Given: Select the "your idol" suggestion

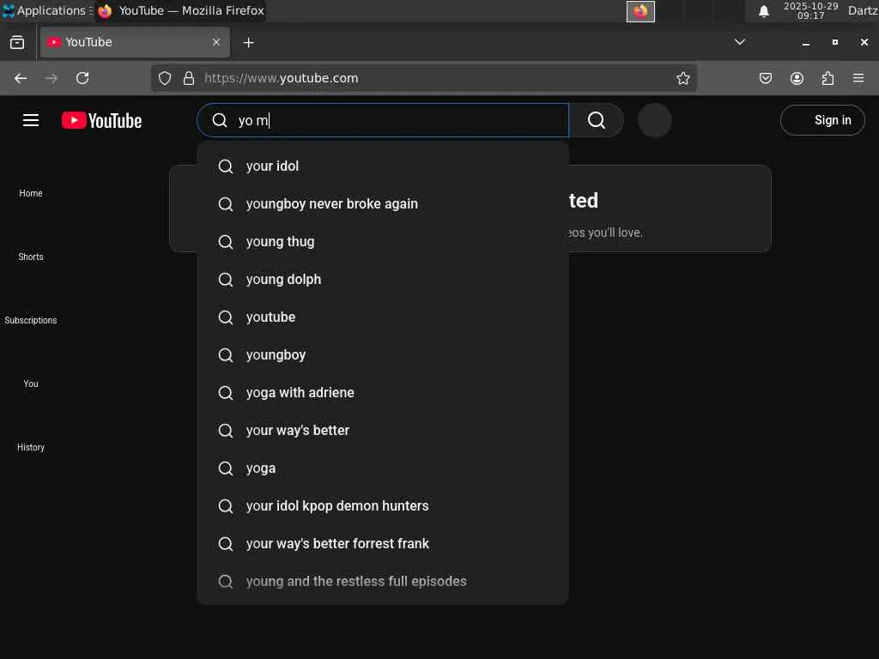Looking at the screenshot, I should [x=272, y=166].
